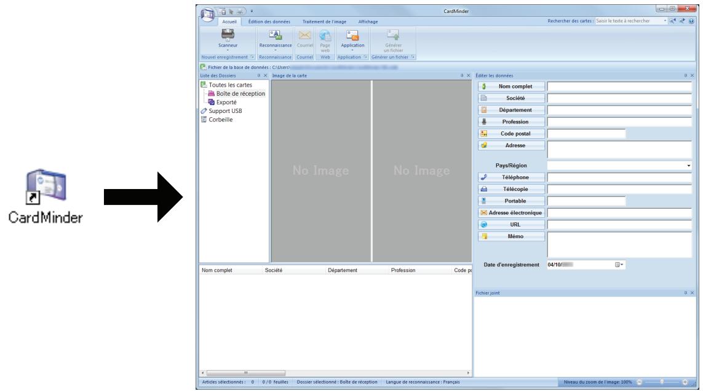Click the Adresse field button
This screenshot has width=703, height=391.
pos(511,145)
